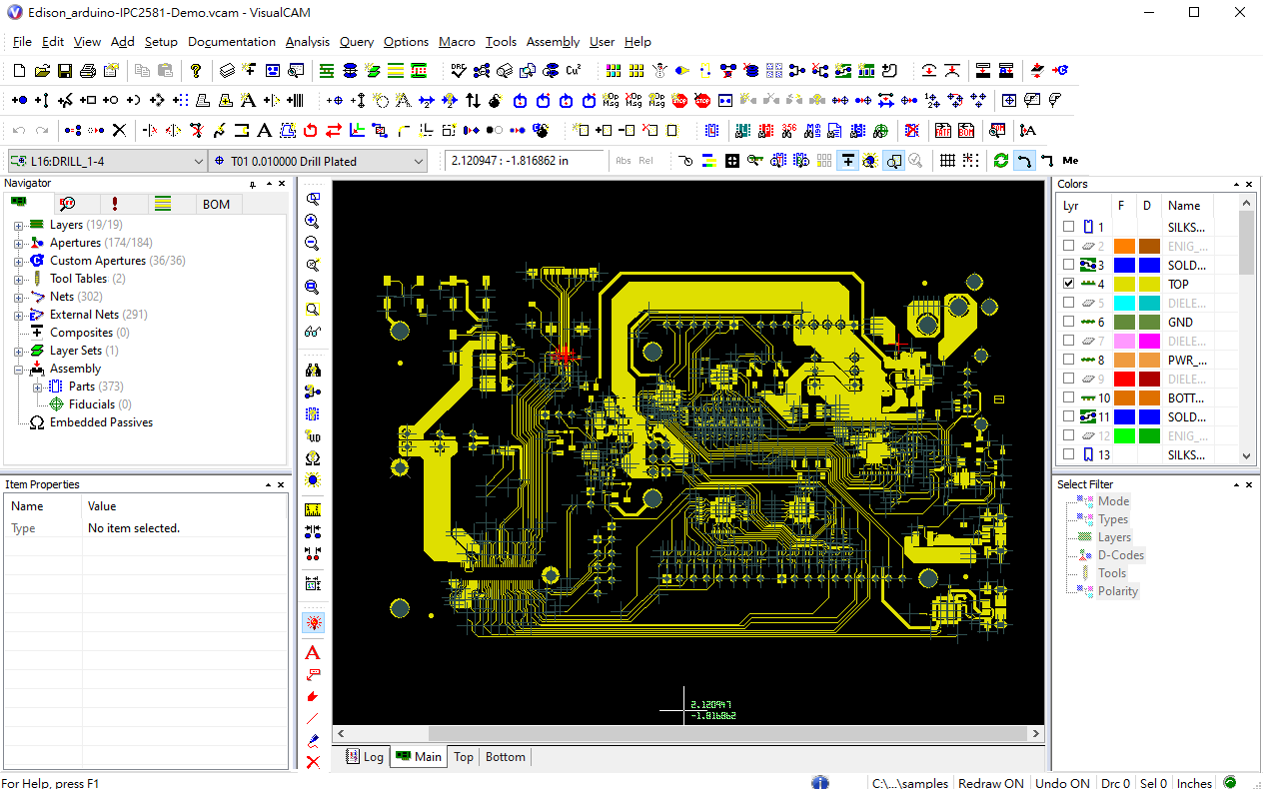Viewport: 1263px width, 789px height.
Task: Open the L16:DRILL_1-4 layer dropdown
Action: click(199, 161)
